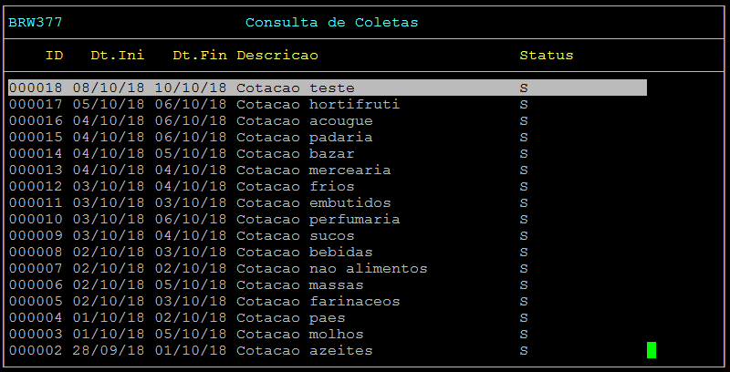Select row 000009 Cotacao sucos
The height and width of the screenshot is (372, 730).
click(x=328, y=235)
